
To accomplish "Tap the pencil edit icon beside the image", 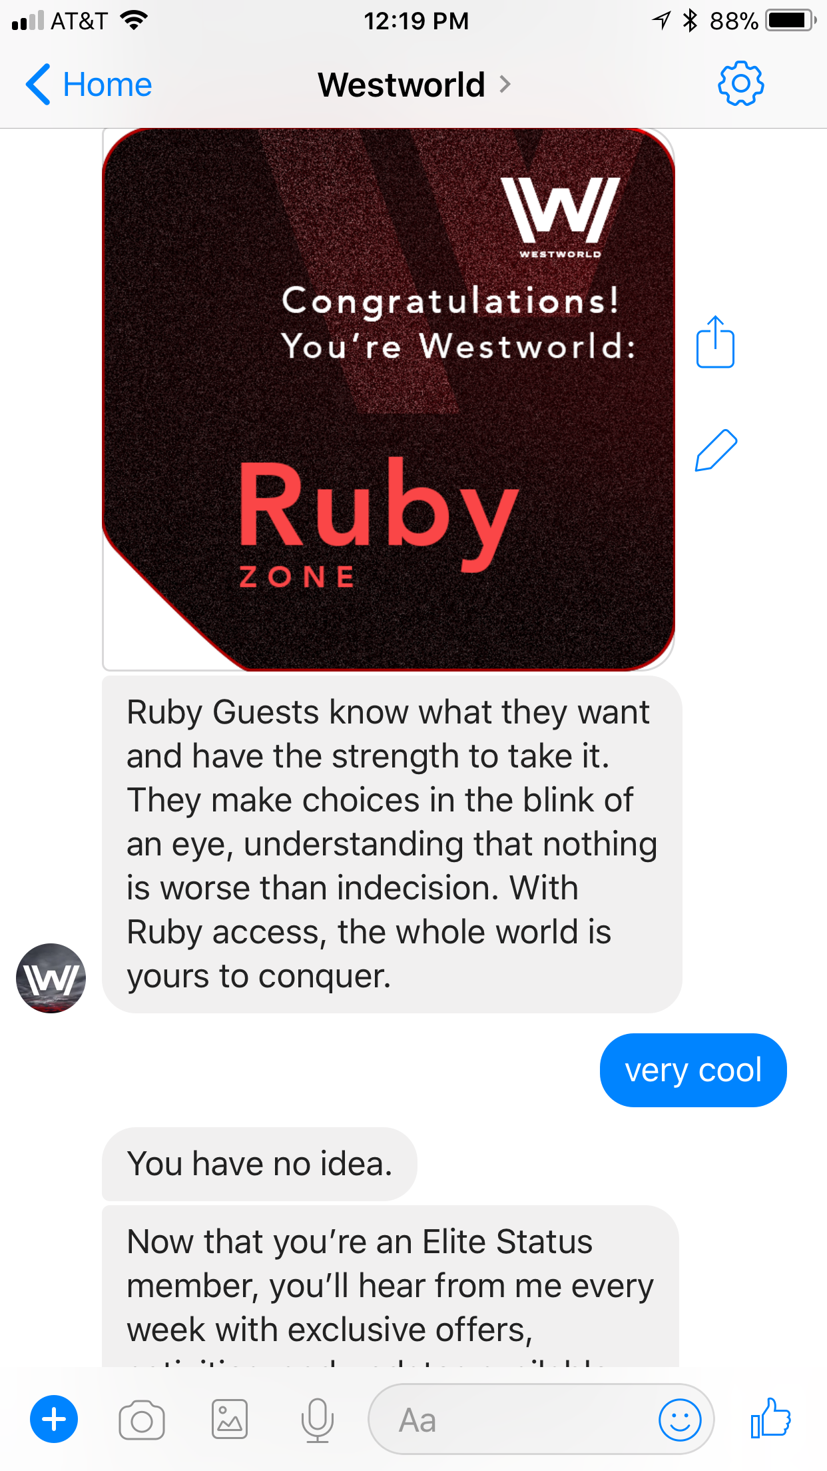I will 716,450.
